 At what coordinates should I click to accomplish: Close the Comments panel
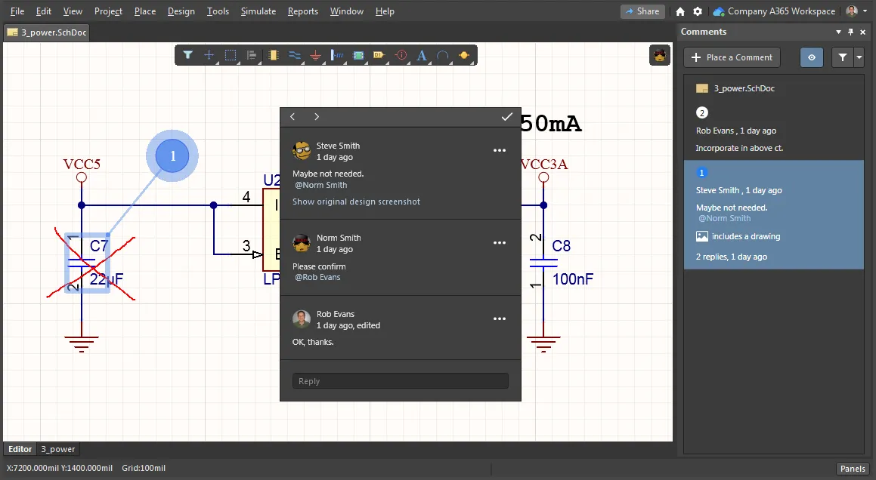point(863,32)
